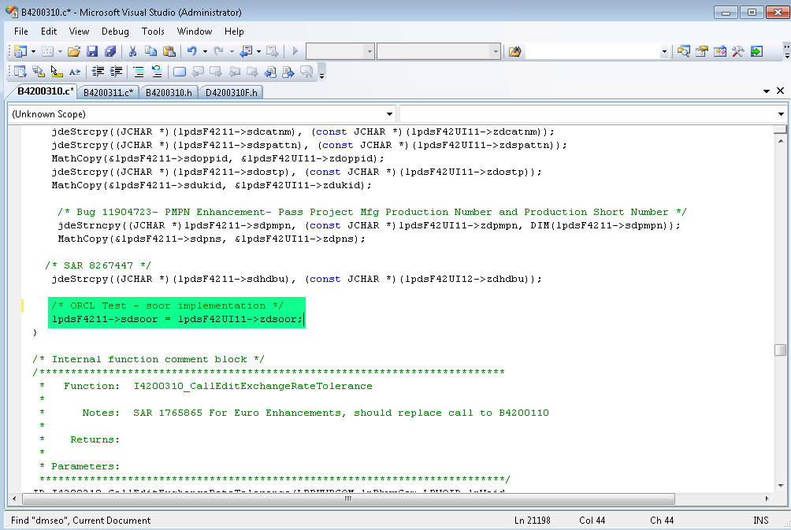Open the Debug menu

coord(115,32)
